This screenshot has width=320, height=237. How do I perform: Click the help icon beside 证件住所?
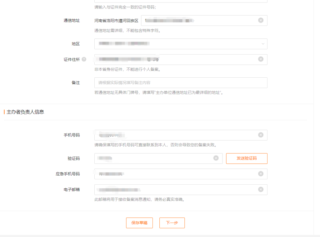point(84,59)
